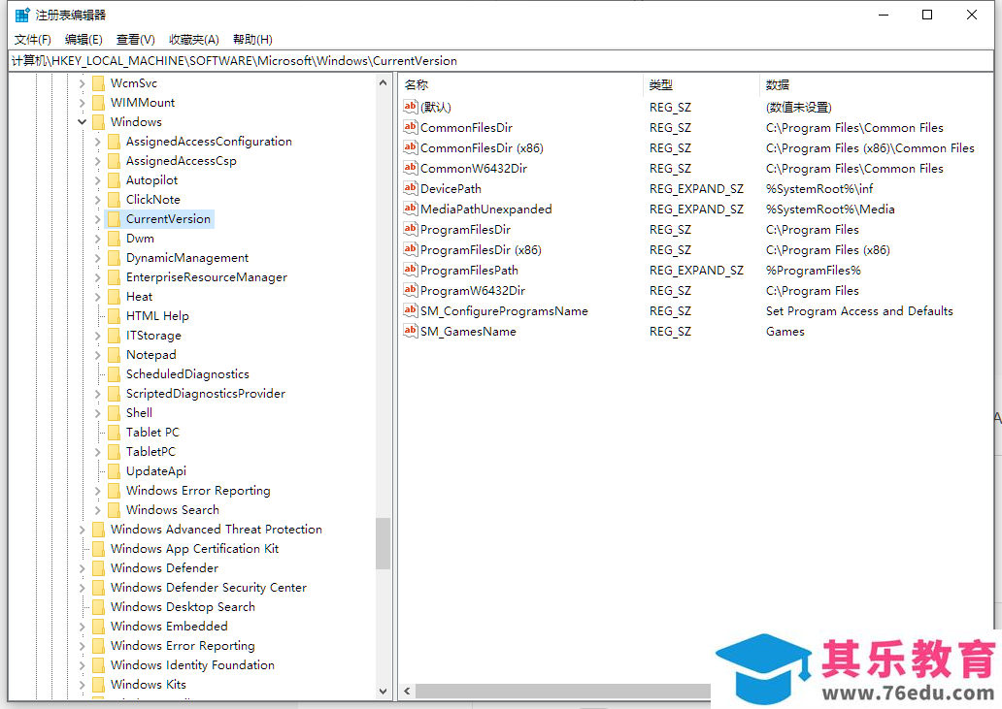Select the ScriptedDiagnosticsProvider key

pyautogui.click(x=205, y=393)
